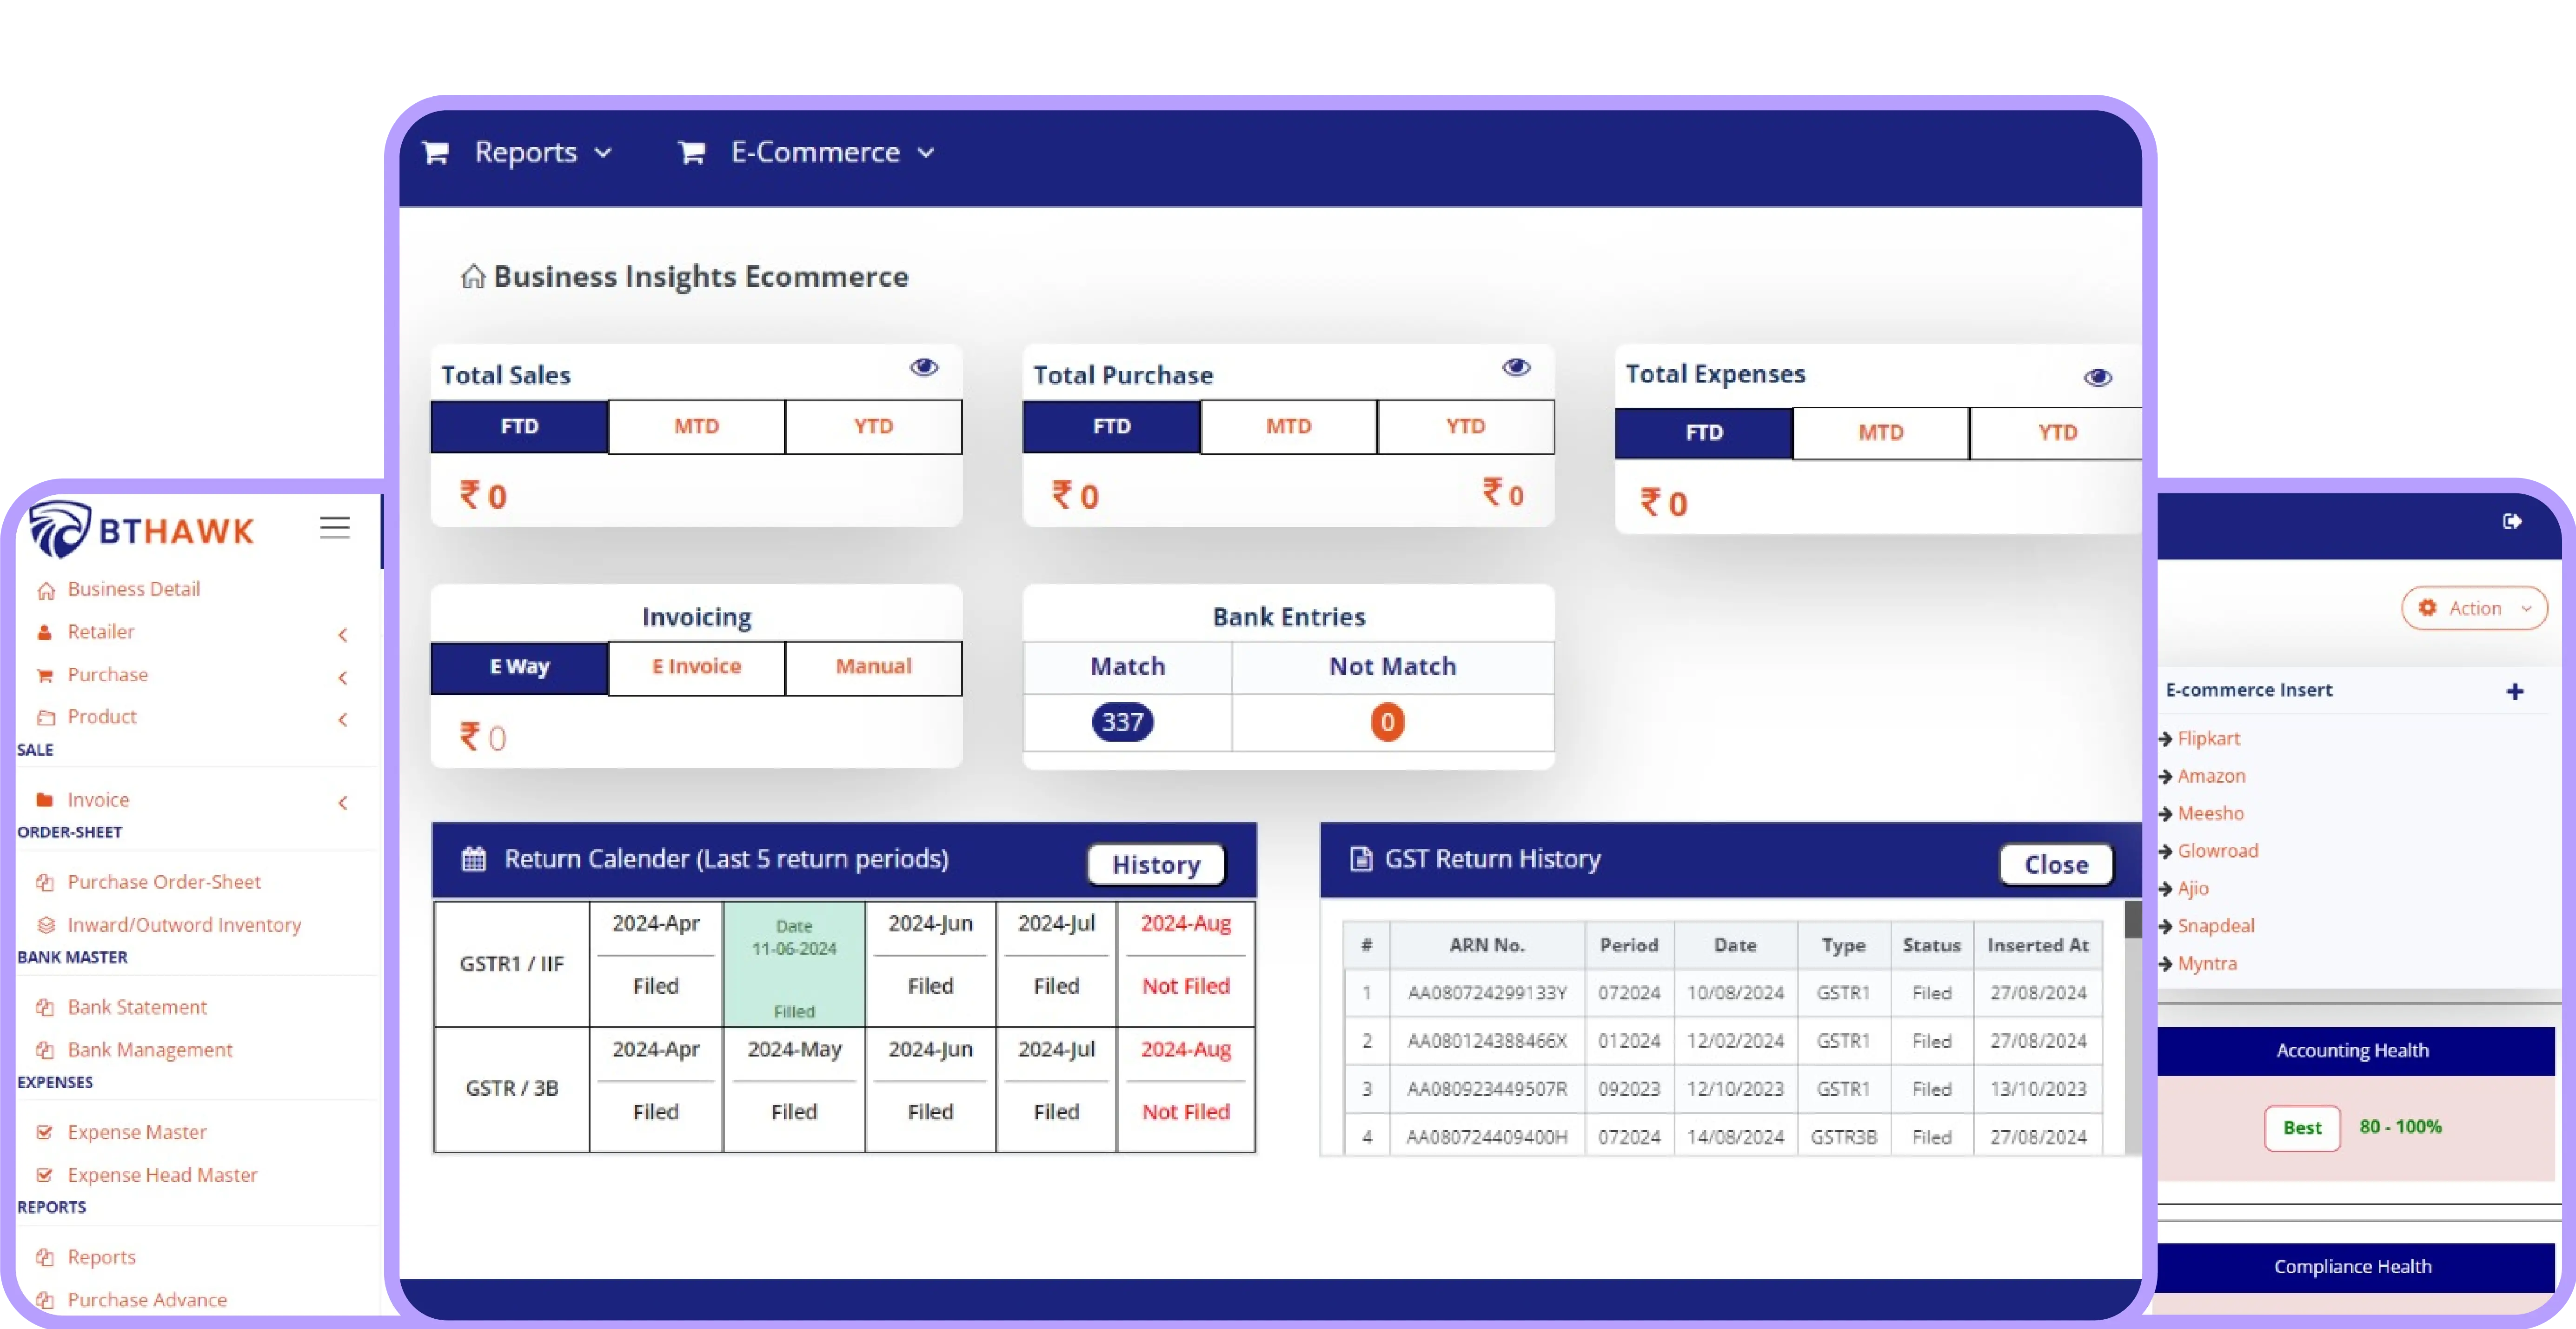Click the home icon next to Business Insights
The height and width of the screenshot is (1329, 2576).
[472, 277]
